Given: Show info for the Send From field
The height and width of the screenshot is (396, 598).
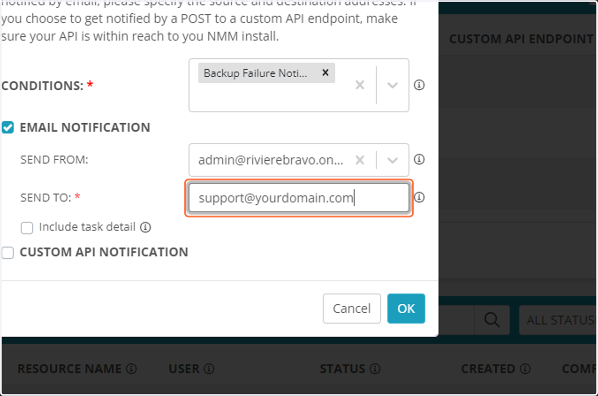Looking at the screenshot, I should tap(420, 160).
